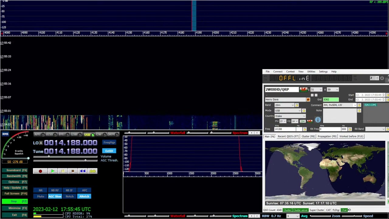Enable AFC
389x219 pixels.
[84, 190]
